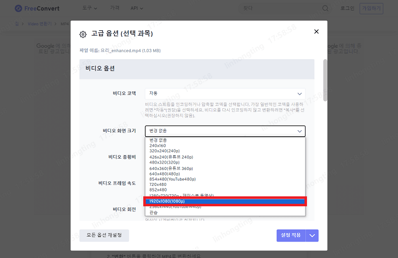Choose 480x320(320p) resolution option
The height and width of the screenshot is (258, 398).
[x=165, y=163]
